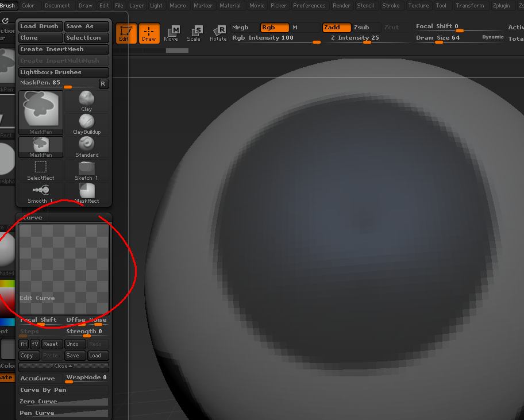This screenshot has height=420, width=524.
Task: Select the SelectRect brush icon
Action: [40, 171]
